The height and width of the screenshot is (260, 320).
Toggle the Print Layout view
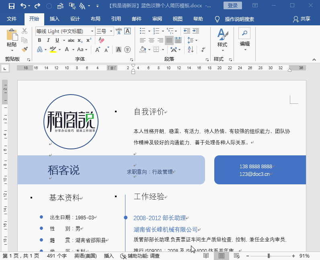point(222,256)
